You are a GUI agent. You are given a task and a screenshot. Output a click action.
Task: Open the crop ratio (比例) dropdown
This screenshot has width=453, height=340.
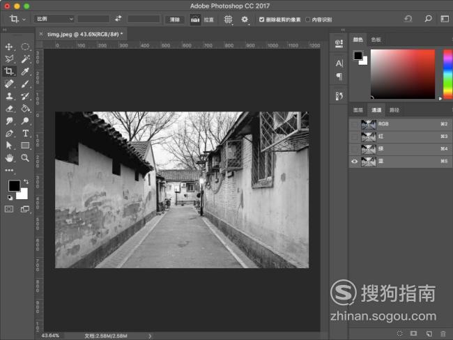[x=54, y=19]
